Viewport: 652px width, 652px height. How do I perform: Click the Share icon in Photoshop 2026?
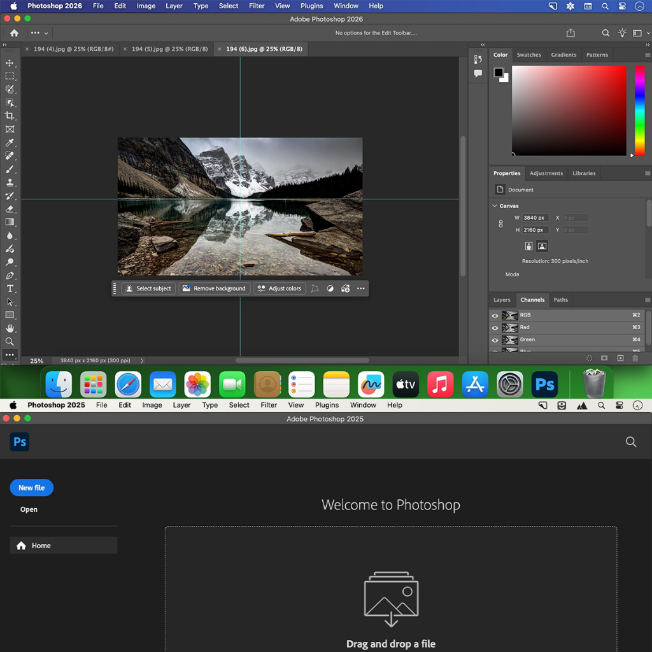570,33
